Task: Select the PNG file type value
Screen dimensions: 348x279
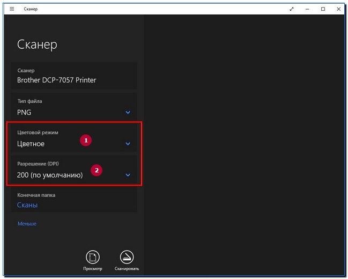Action: [x=25, y=112]
